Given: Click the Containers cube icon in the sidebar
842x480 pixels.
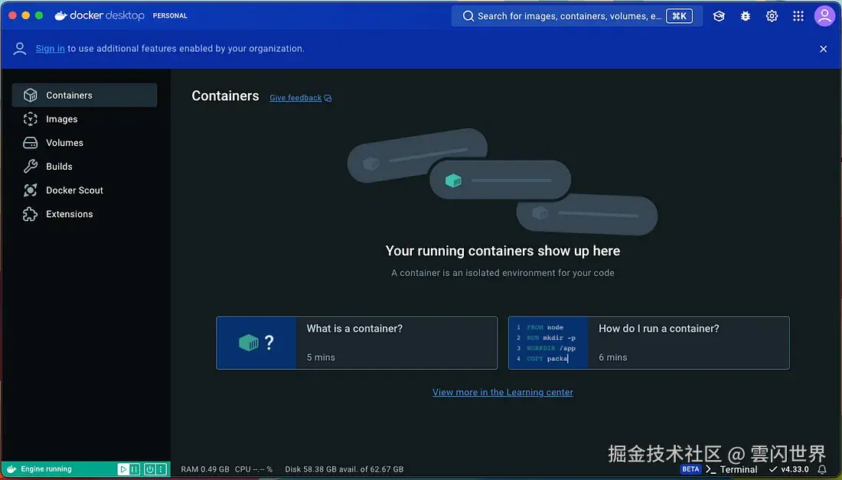Looking at the screenshot, I should 30,95.
